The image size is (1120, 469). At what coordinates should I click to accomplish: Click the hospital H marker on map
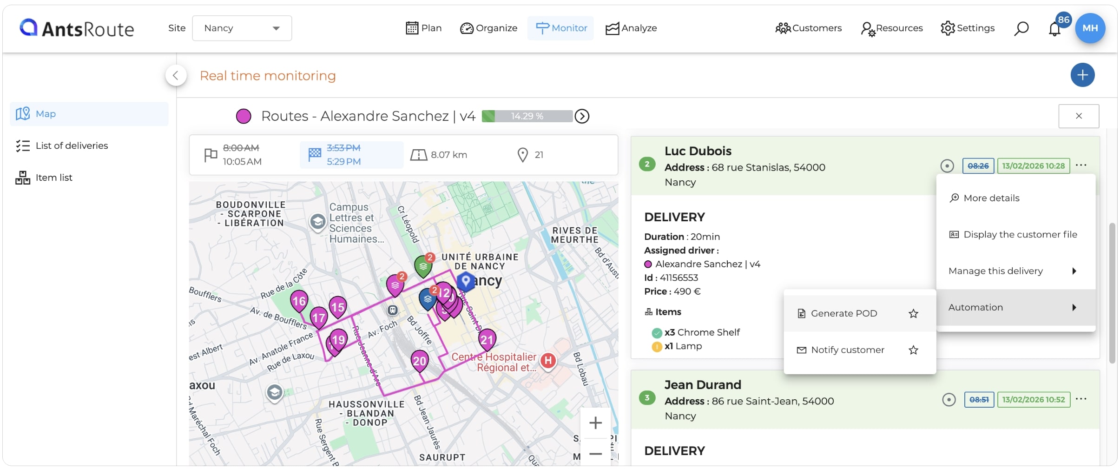[548, 360]
